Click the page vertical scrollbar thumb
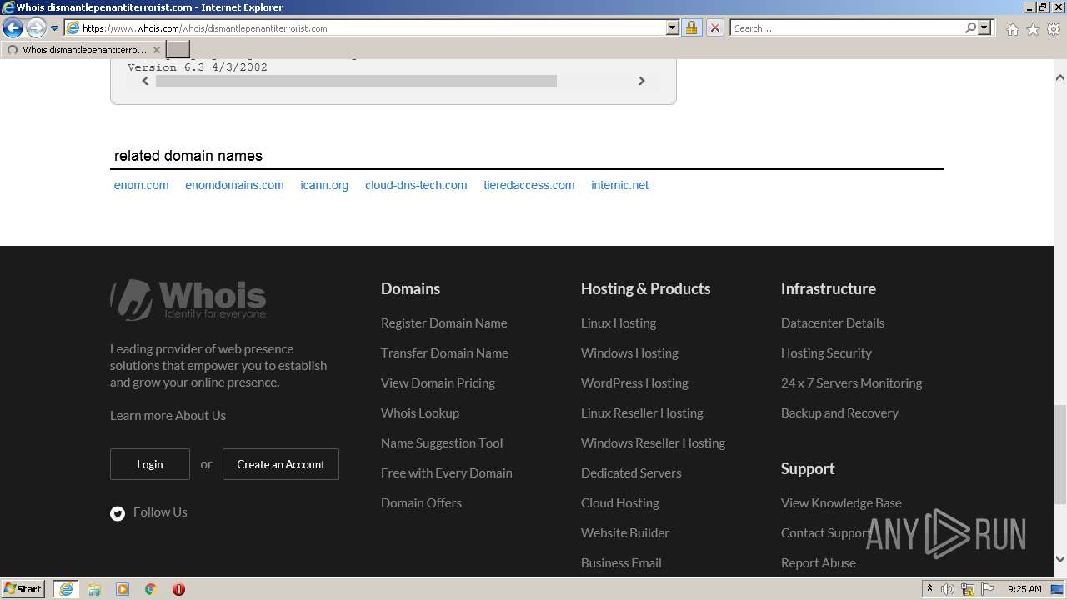The width and height of the screenshot is (1067, 600). [1060, 455]
